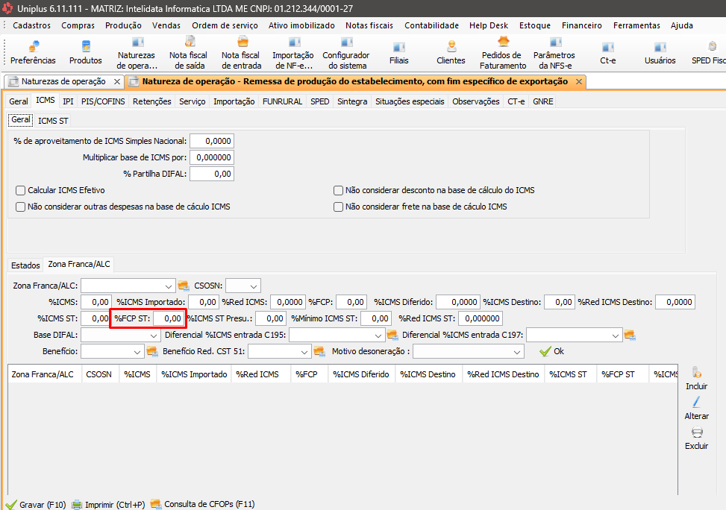Click the Ok button
The width and height of the screenshot is (726, 510).
(x=551, y=351)
